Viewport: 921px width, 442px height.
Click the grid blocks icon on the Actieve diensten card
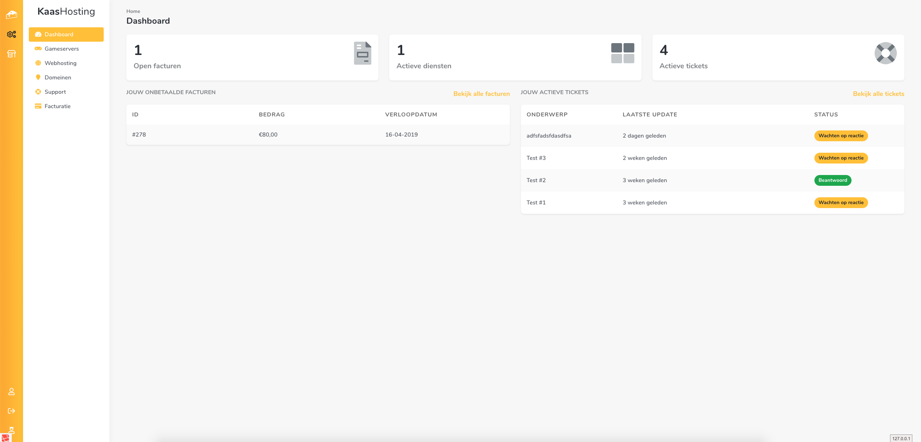point(623,53)
